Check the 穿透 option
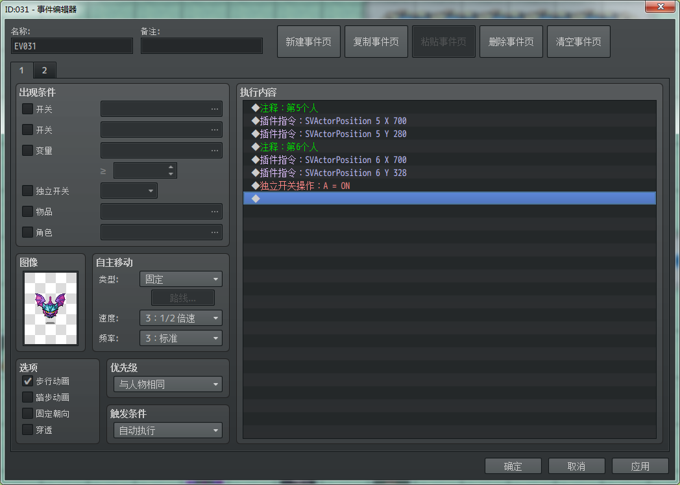Screen dimensions: 680x485 27,429
